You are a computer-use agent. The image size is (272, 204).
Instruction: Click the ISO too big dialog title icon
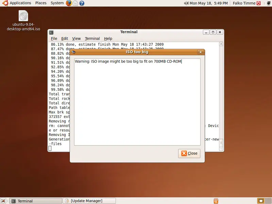pyautogui.click(x=73, y=52)
